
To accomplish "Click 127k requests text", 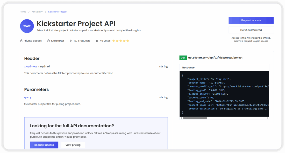I will click(x=82, y=41).
